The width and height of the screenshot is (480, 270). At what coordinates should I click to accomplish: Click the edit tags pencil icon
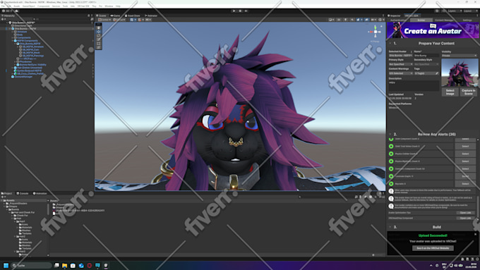pos(437,73)
